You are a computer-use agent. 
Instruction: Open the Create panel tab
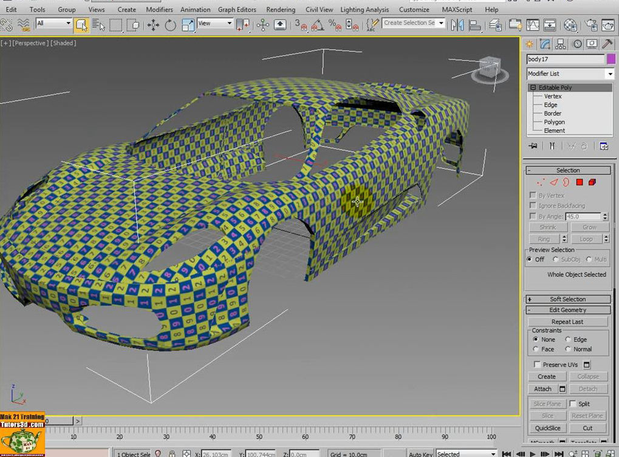(529, 44)
